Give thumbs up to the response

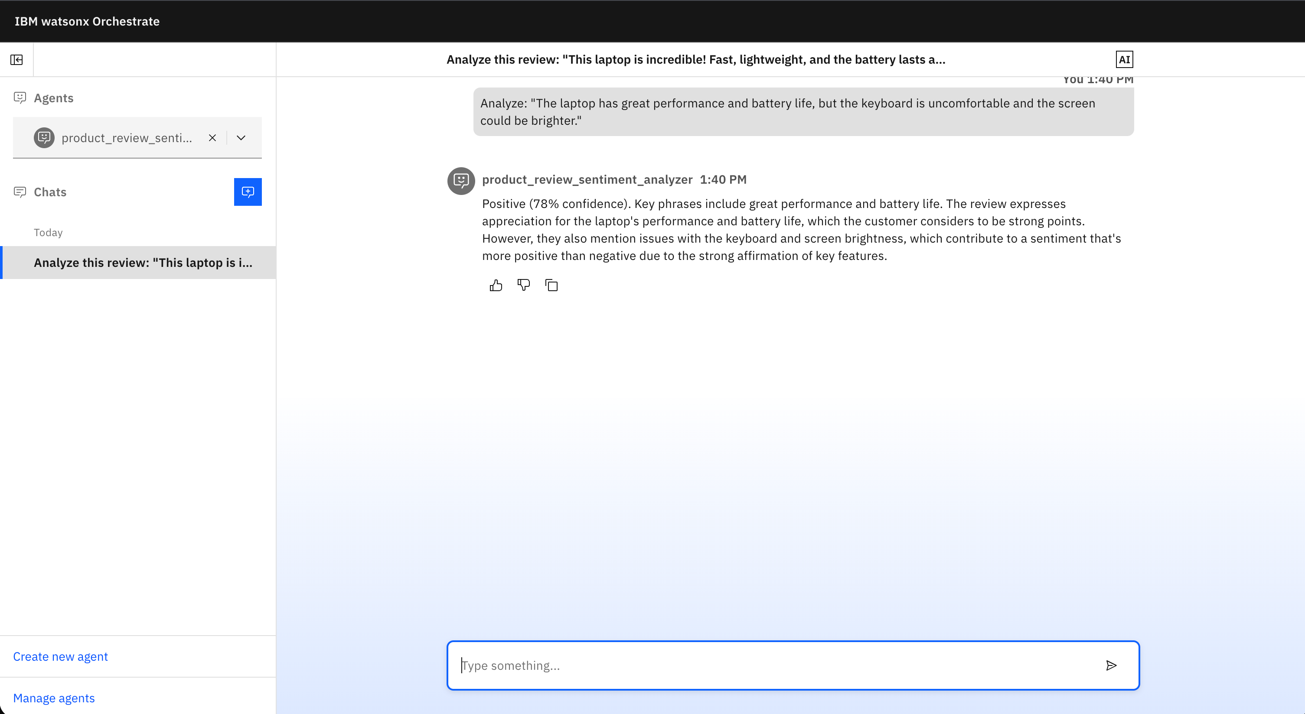tap(496, 286)
